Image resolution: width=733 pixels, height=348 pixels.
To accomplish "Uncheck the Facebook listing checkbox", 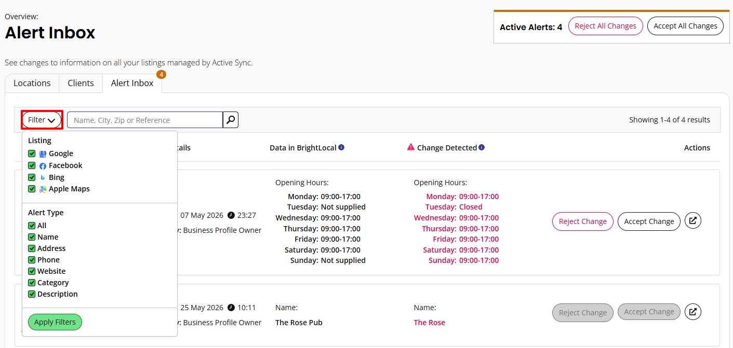I will (x=32, y=165).
